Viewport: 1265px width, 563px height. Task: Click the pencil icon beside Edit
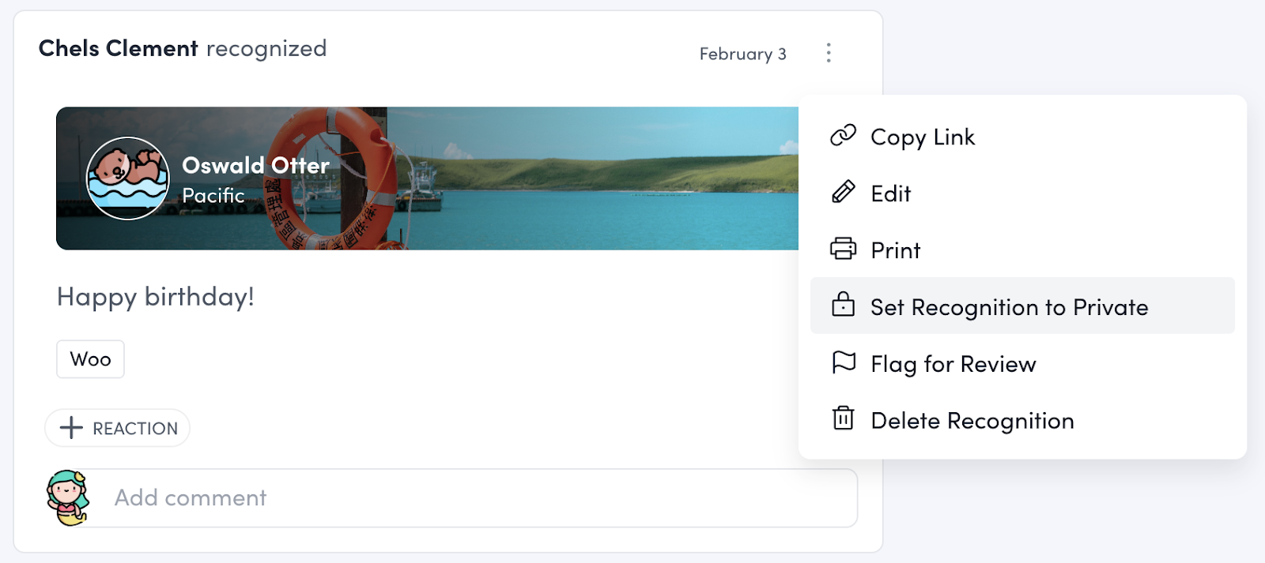click(843, 193)
